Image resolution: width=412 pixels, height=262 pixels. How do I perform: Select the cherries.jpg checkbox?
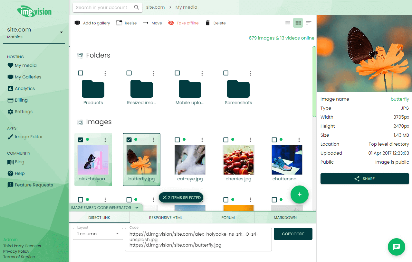[x=225, y=140]
